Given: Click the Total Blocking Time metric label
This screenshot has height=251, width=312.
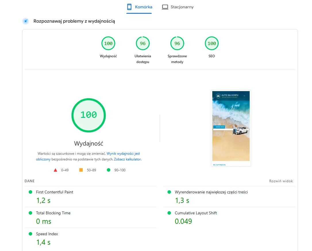Looking at the screenshot, I should [53, 213].
